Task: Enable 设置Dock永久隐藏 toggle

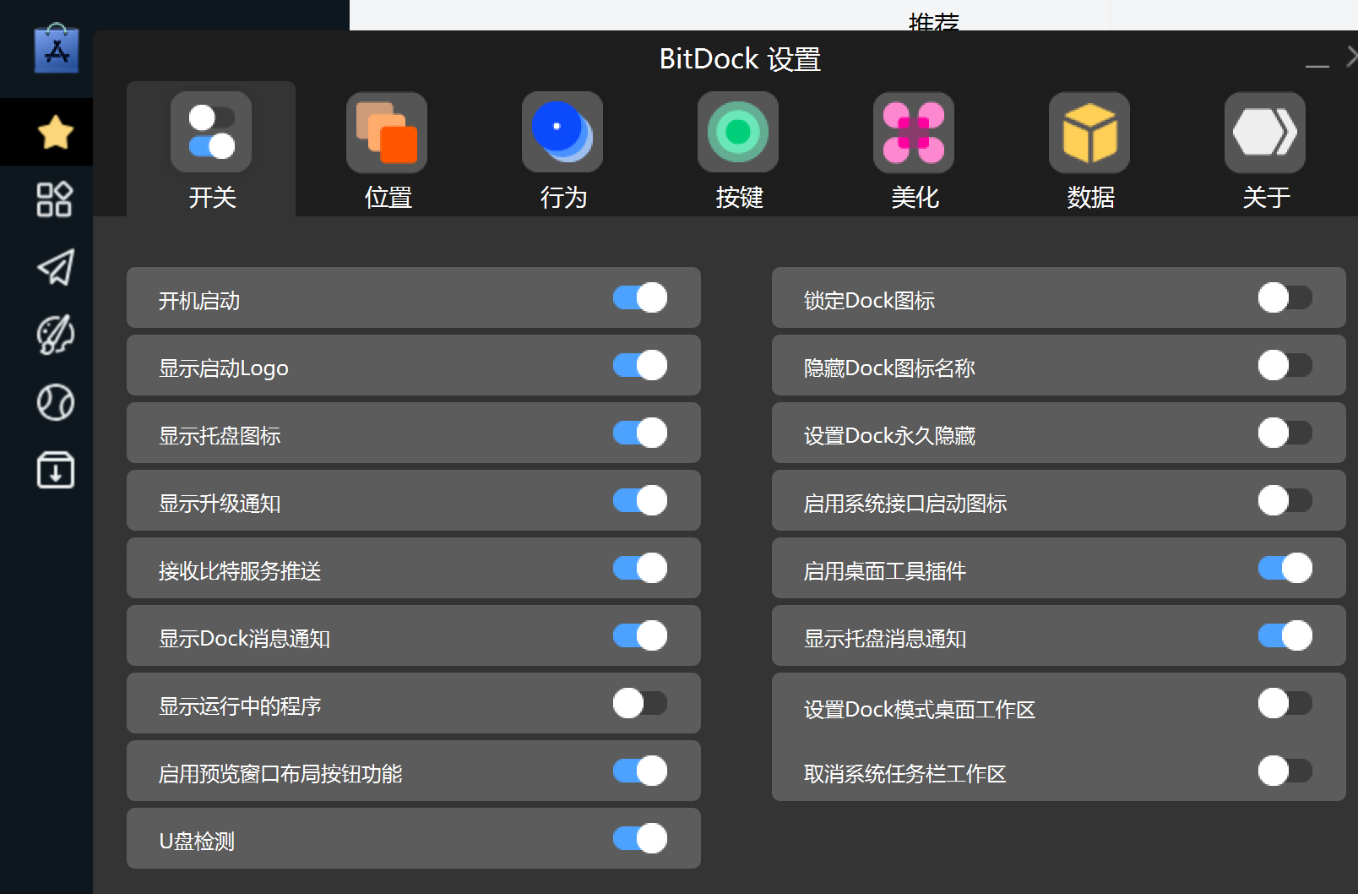Action: 1285,433
